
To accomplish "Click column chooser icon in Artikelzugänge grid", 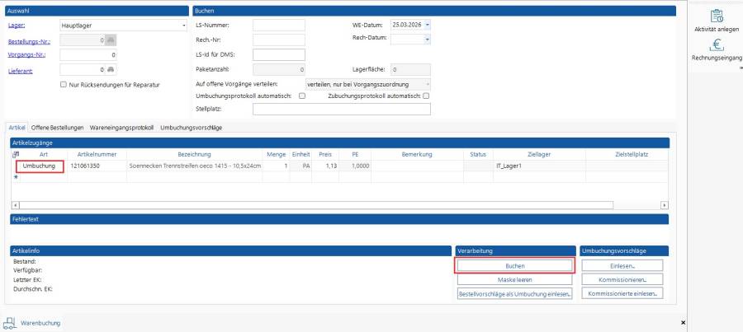I will [x=15, y=153].
